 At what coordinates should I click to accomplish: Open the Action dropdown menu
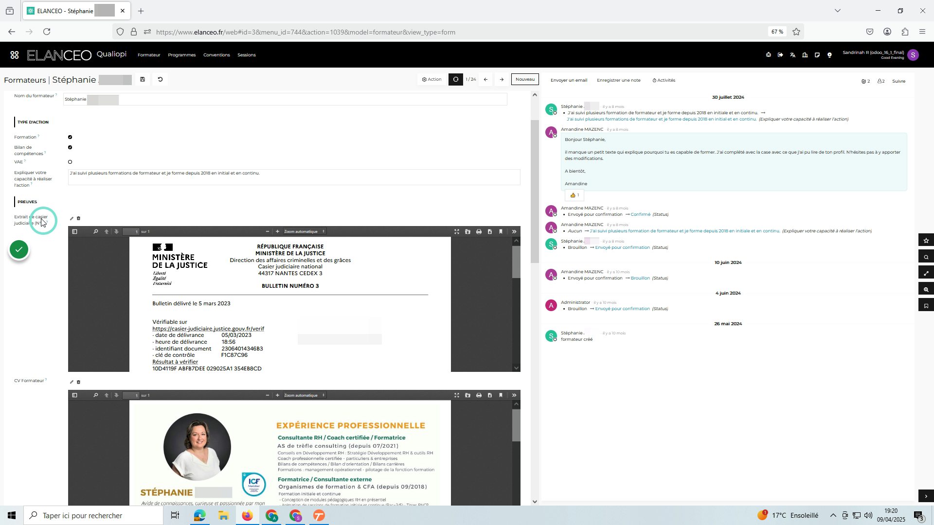432,79
